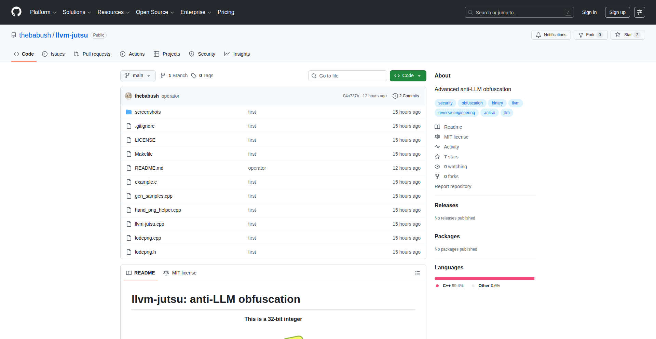Click the screenshots folder icon

tap(129, 112)
